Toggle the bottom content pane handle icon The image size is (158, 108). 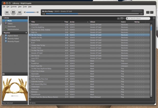pyautogui.click(x=30, y=99)
